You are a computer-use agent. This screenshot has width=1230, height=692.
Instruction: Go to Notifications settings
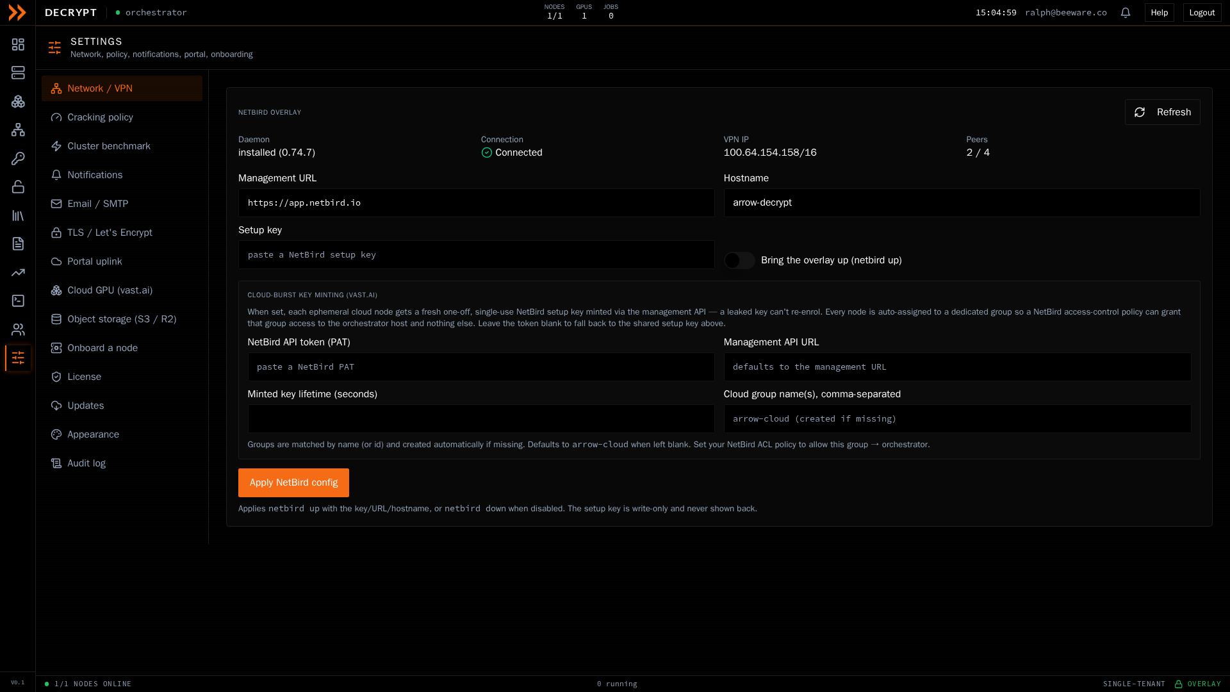click(122, 175)
